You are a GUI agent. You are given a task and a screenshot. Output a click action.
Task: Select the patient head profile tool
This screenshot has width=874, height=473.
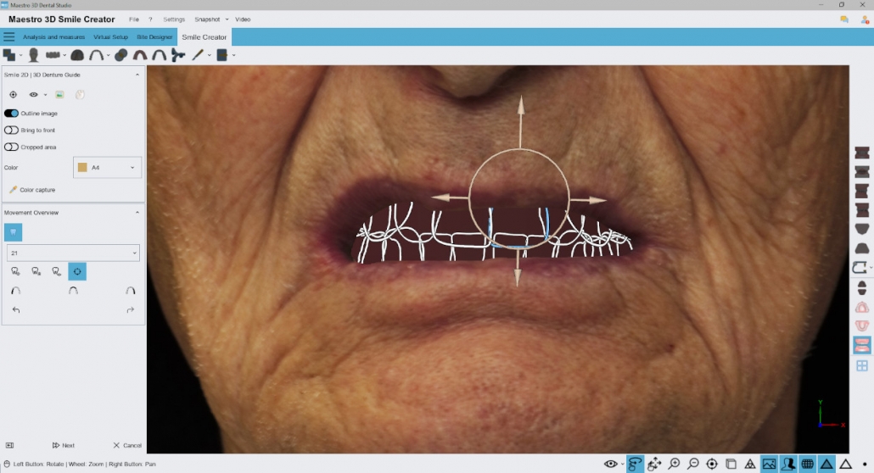33,54
